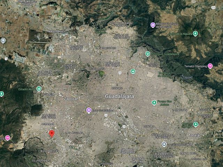Open the Tamatzi Glamping lodging pin
This screenshot has height=167, width=223.
210,66
